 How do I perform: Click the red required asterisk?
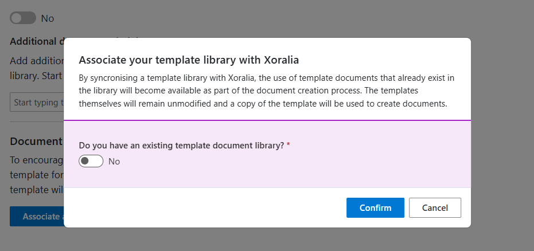pyautogui.click(x=289, y=145)
